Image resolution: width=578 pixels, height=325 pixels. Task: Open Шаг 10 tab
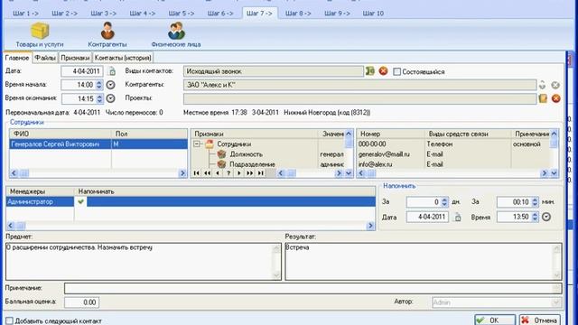point(373,14)
